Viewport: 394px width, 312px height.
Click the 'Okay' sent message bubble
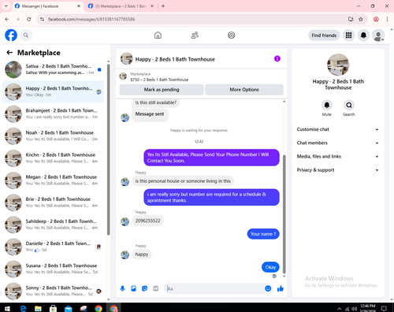pyautogui.click(x=270, y=267)
